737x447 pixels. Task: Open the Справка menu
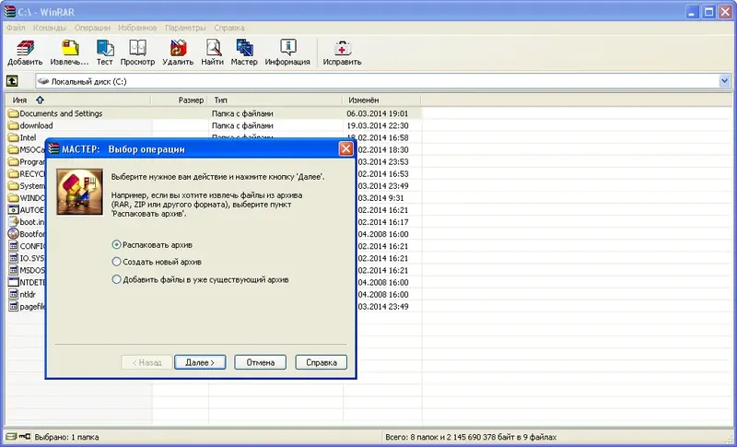pyautogui.click(x=228, y=28)
